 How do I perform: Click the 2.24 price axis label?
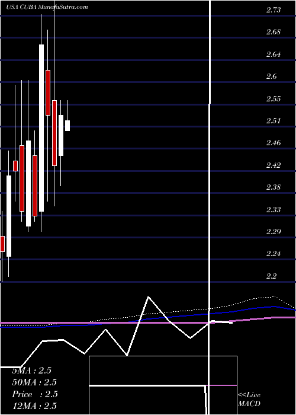coord(274,254)
